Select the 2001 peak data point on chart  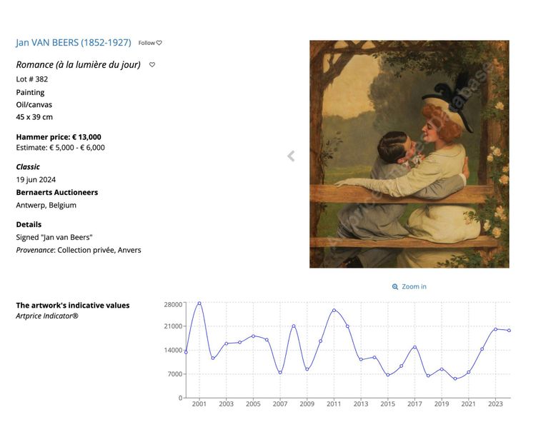[199, 303]
